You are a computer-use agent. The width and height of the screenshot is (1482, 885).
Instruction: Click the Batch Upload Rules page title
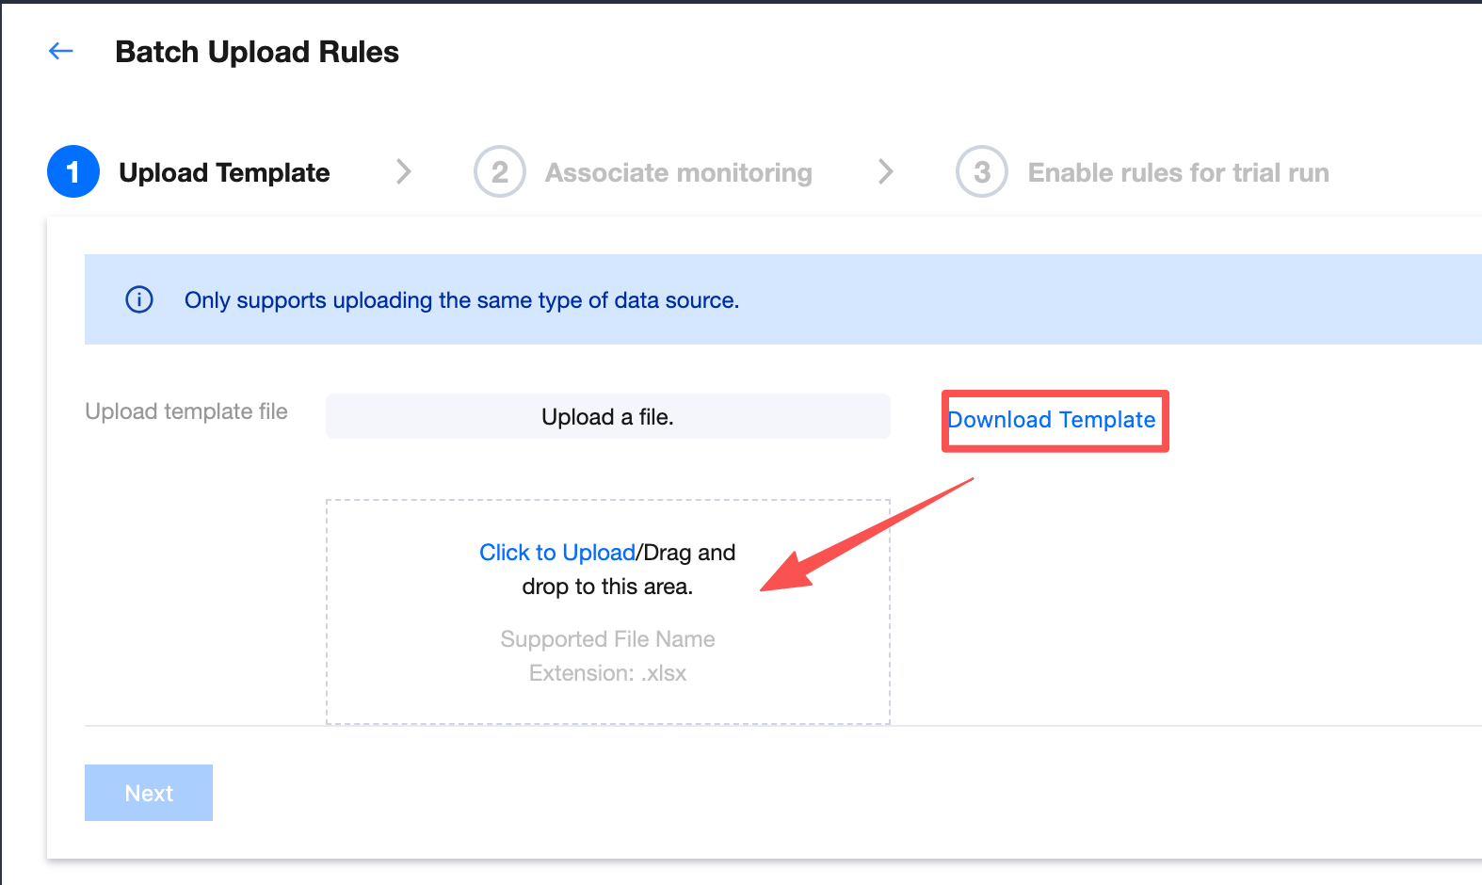[257, 52]
